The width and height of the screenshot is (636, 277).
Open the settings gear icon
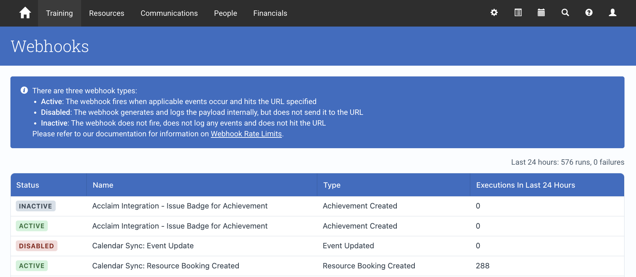494,13
